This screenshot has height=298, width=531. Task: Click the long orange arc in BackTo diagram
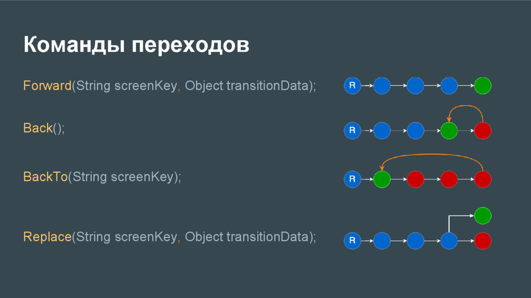[432, 155]
